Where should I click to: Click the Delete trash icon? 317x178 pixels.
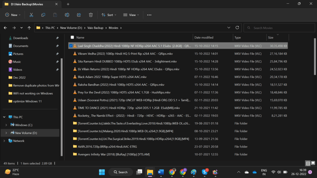(91, 15)
